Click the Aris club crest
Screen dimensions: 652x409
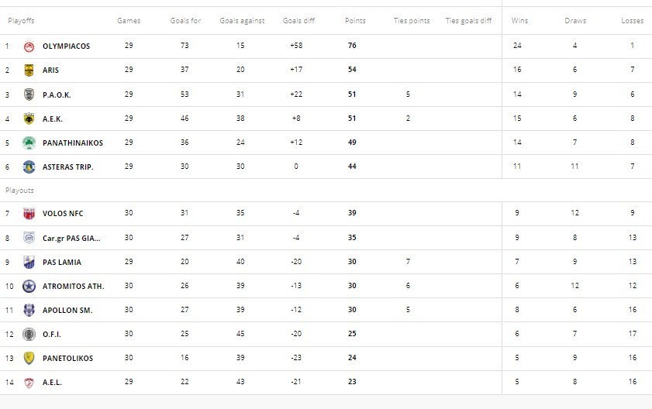tap(29, 70)
